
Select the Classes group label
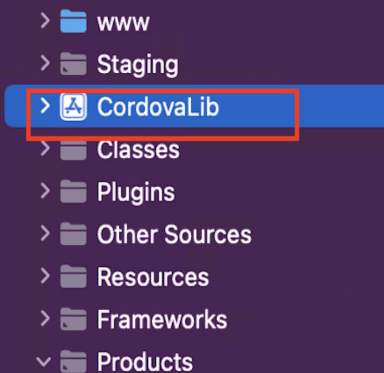(x=138, y=150)
